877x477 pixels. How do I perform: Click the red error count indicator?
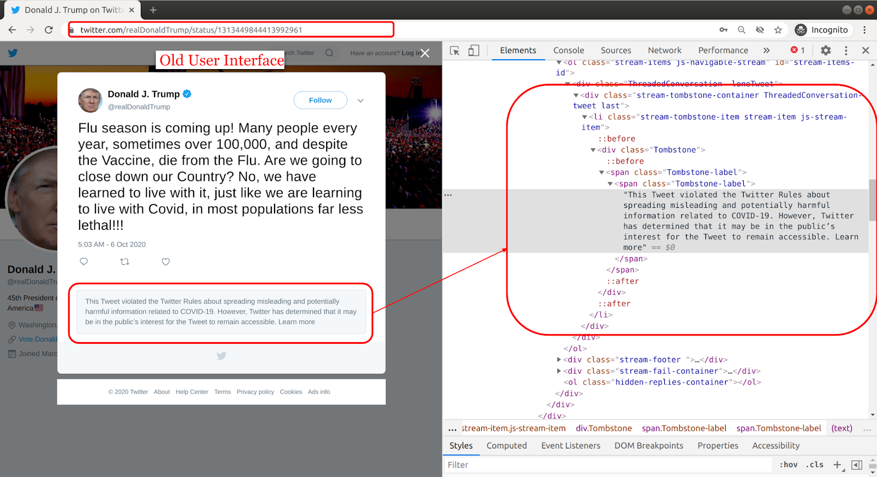tap(798, 50)
